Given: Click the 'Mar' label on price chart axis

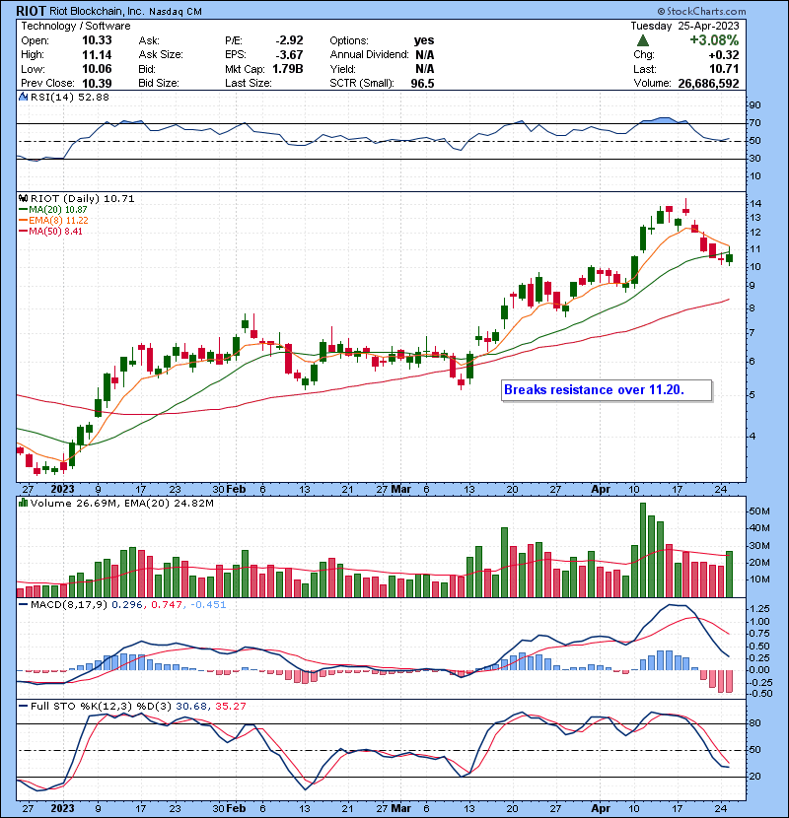Looking at the screenshot, I should pos(401,490).
